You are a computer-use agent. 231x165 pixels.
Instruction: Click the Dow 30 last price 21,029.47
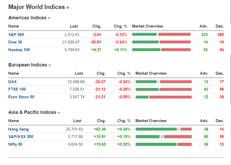(x=70, y=42)
